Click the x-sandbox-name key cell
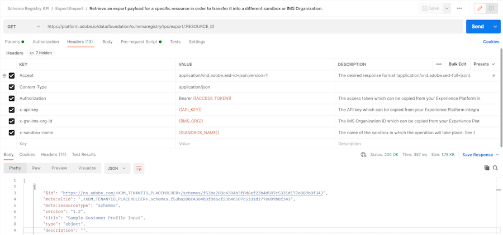This screenshot has width=503, height=235. click(x=96, y=133)
